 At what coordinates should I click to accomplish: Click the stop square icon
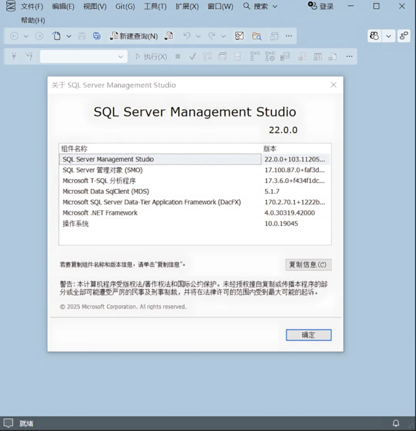[x=178, y=57]
